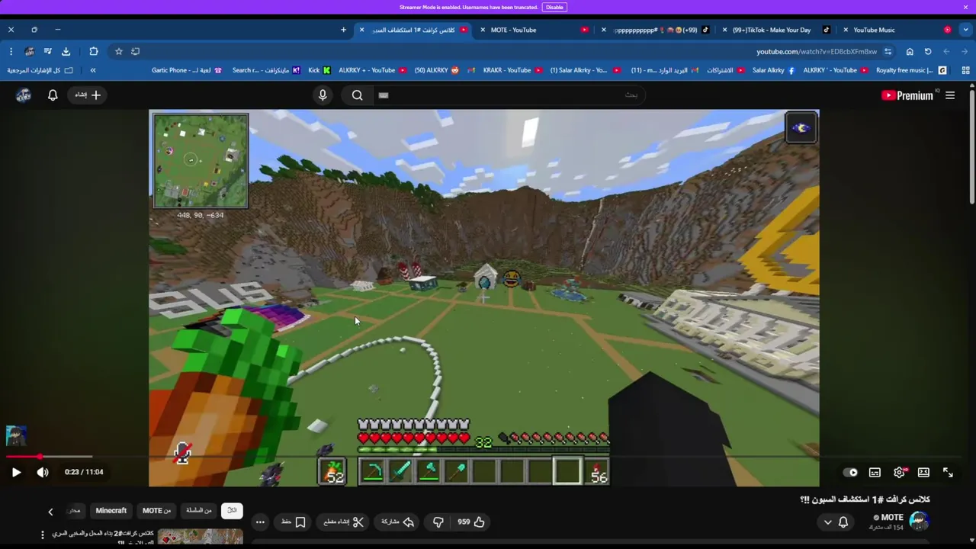Screen dimensions: 976x549
Task: Switch to theater mode in the player
Action: pos(923,472)
